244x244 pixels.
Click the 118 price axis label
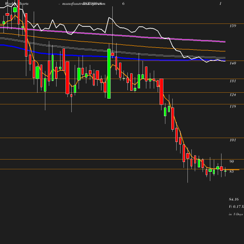coord(233,106)
